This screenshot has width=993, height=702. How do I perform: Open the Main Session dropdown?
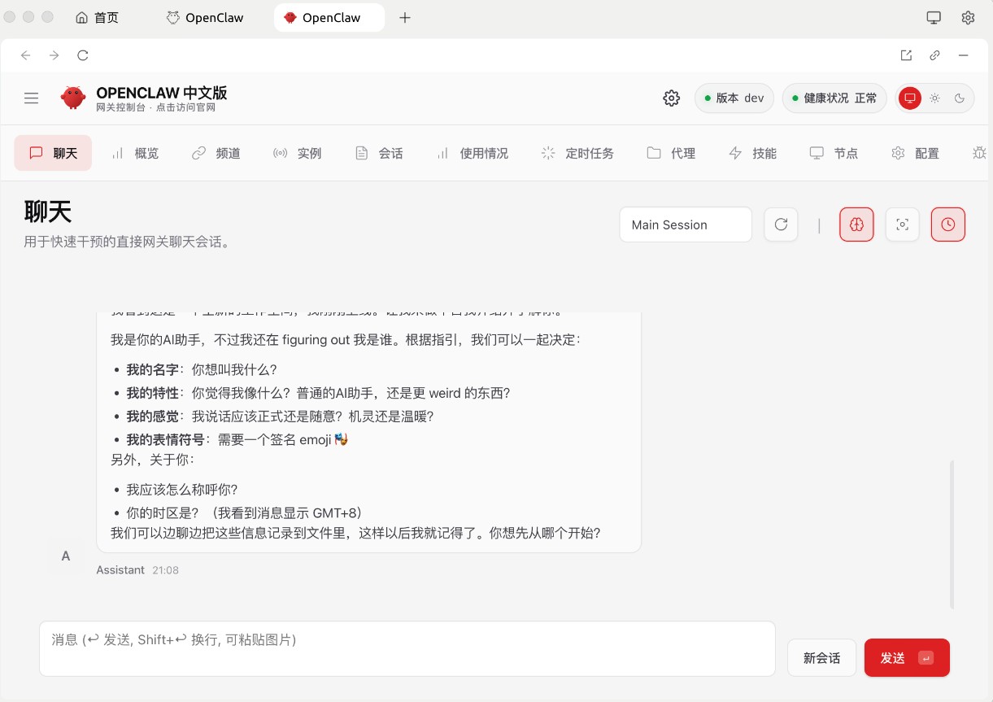[686, 225]
